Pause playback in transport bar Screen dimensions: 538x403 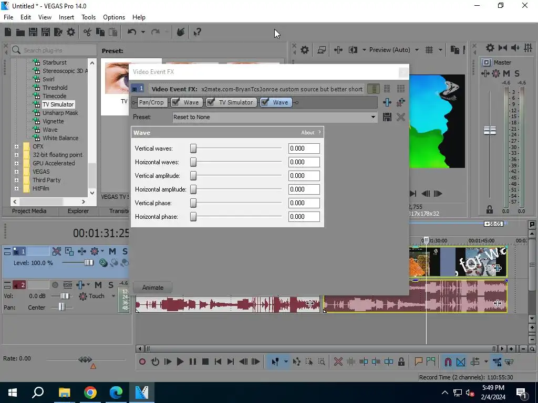[193, 362]
